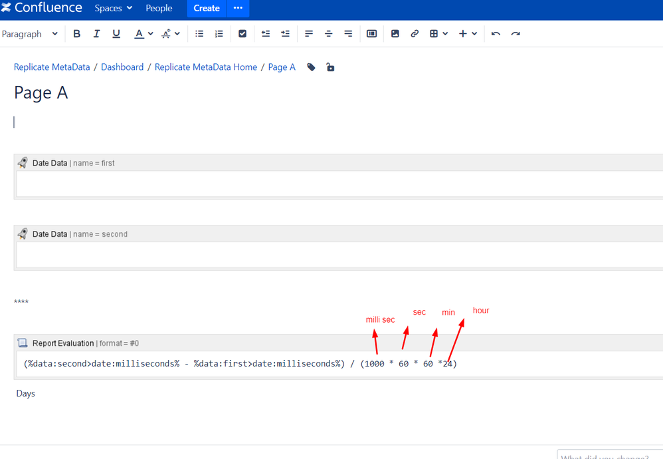Apply italic formatting

pyautogui.click(x=96, y=34)
